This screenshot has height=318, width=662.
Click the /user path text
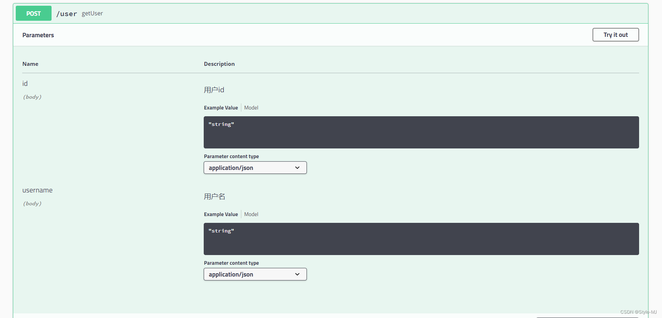coord(67,14)
